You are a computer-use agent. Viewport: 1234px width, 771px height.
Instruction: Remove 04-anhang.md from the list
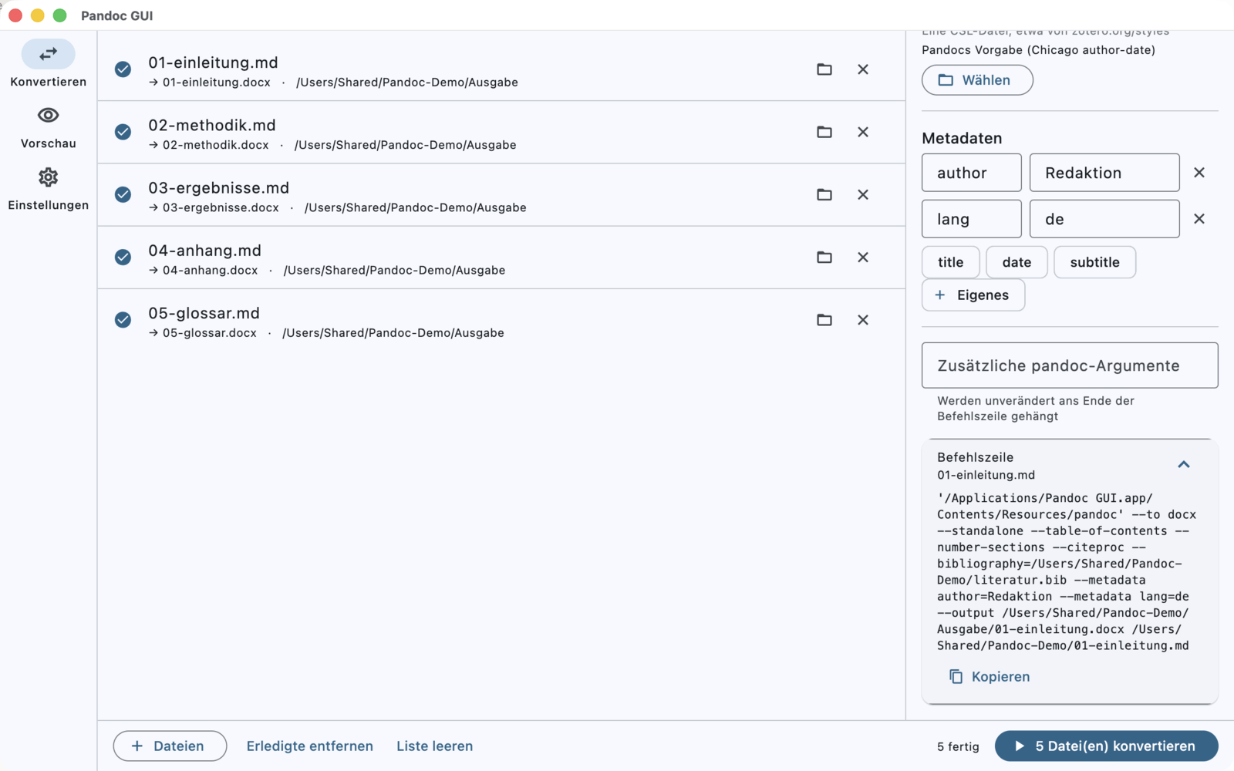pyautogui.click(x=863, y=257)
